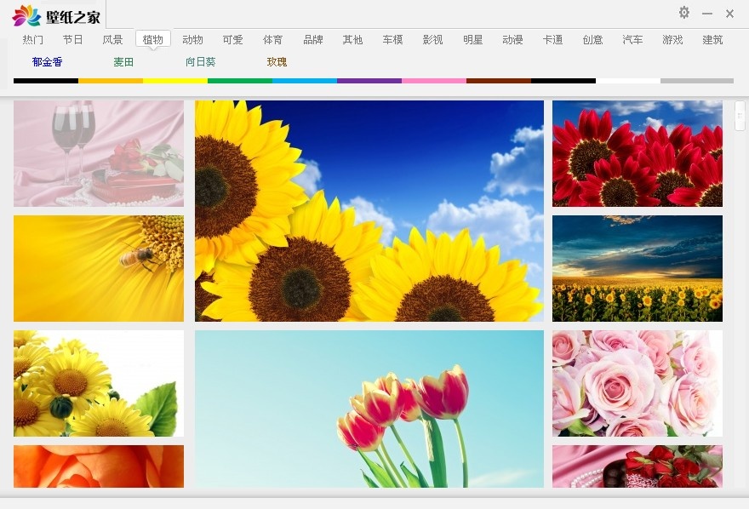Switch to the 节日 category tab
Screen dimensions: 749x509
pos(72,40)
